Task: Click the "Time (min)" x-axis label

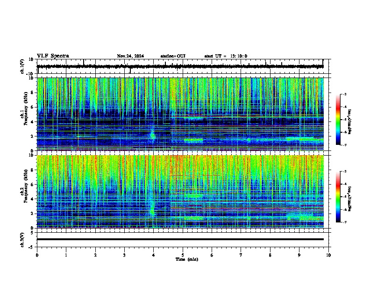Action: (187, 259)
